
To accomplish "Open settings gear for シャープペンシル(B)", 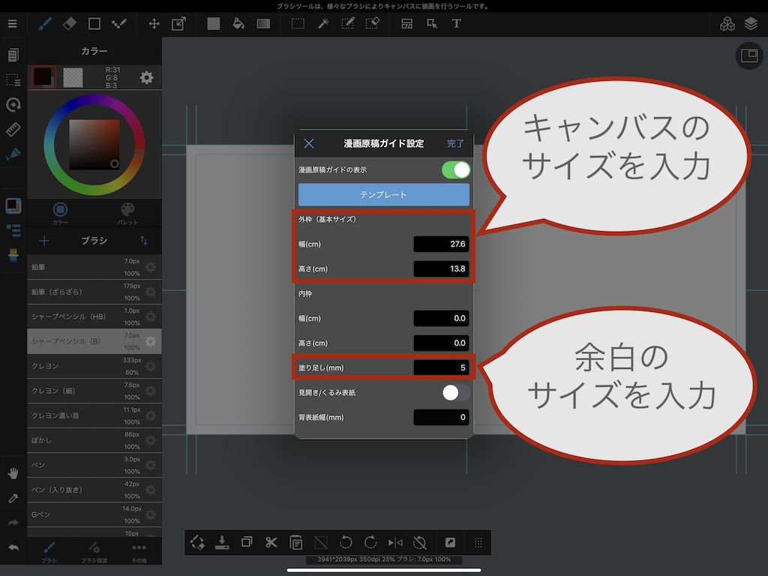I will (x=151, y=341).
